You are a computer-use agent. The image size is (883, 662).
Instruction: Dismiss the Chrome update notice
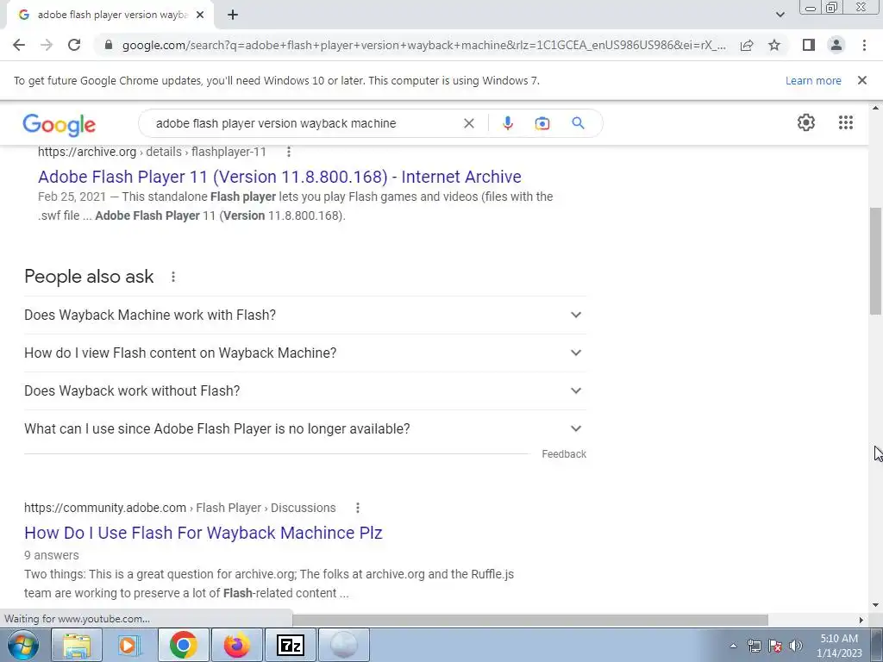pos(861,80)
